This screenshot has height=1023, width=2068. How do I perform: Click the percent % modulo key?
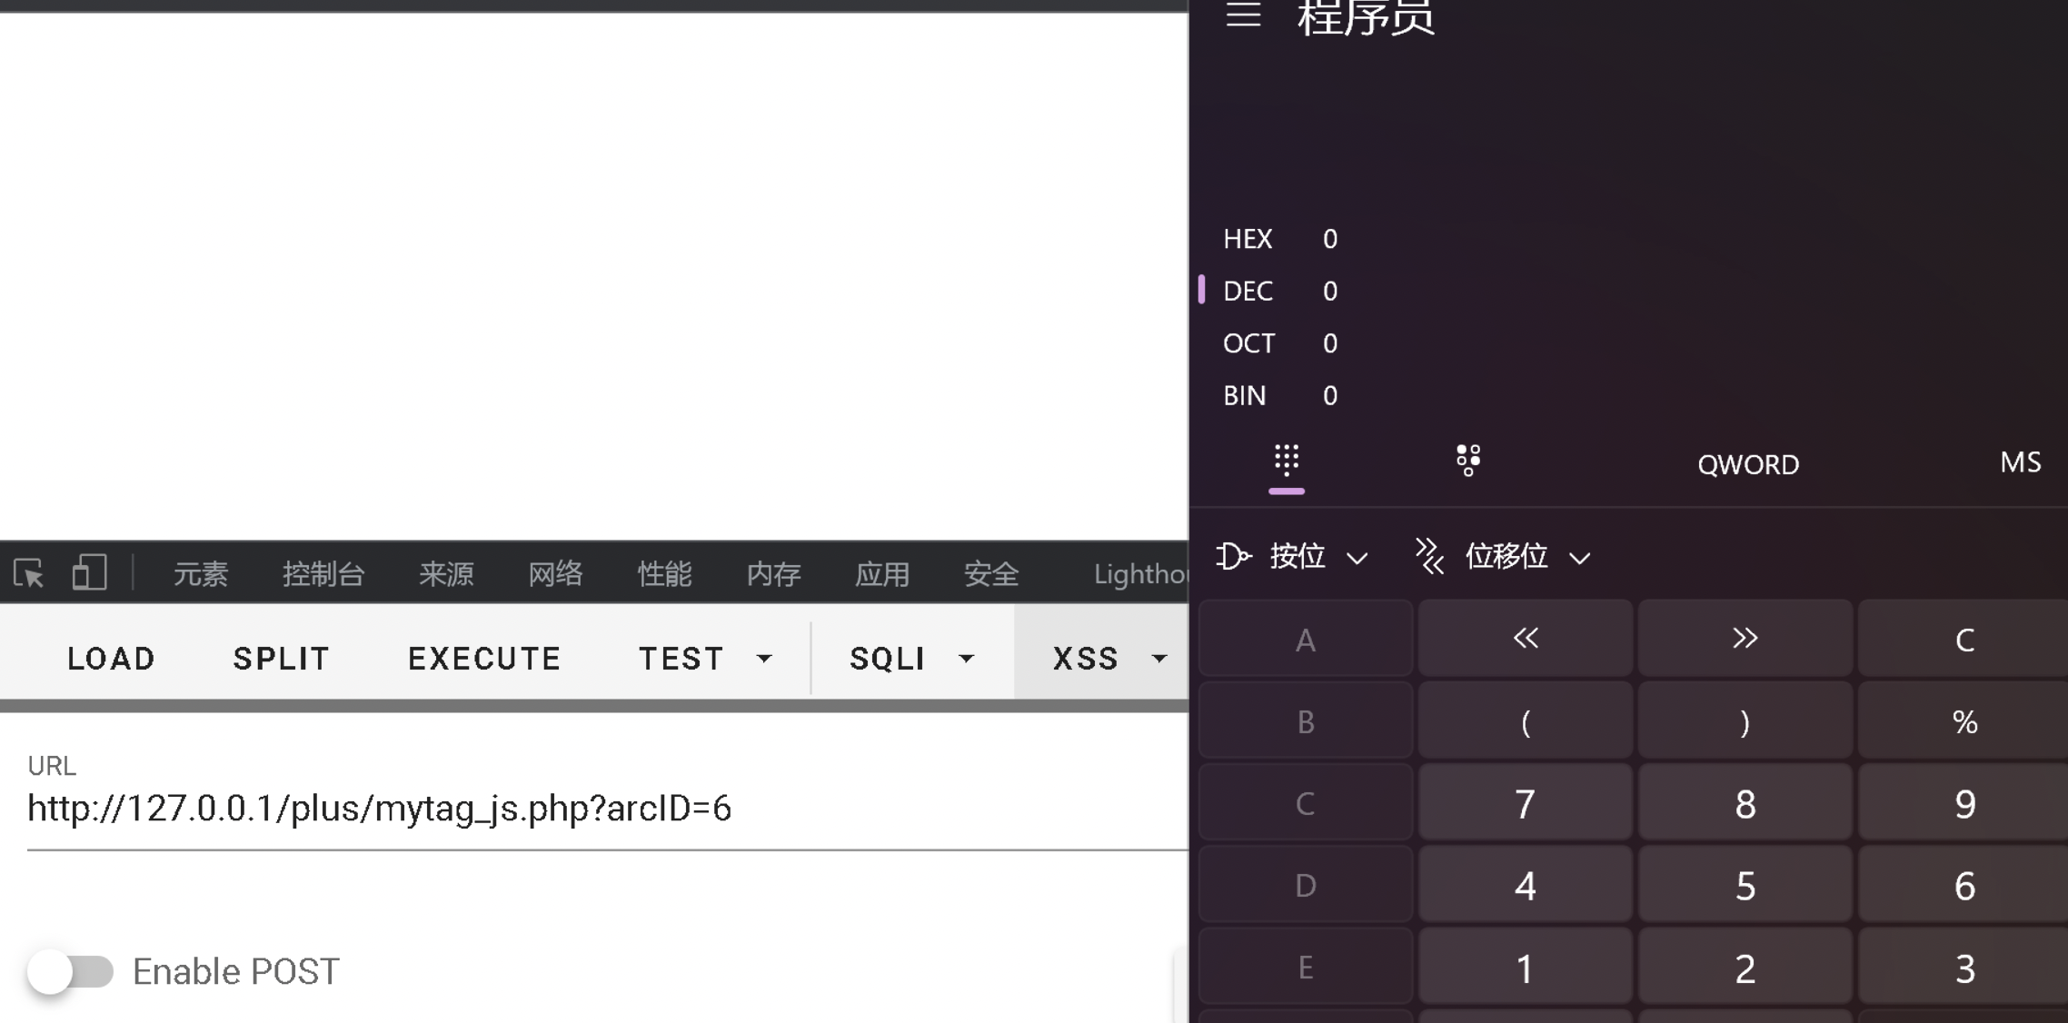1964,721
